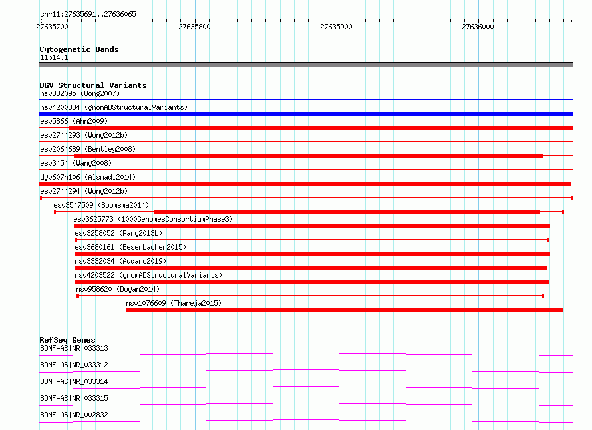Select variant esv3258052 (Pang2013b) label
This screenshot has width=592, height=430.
[x=118, y=233]
